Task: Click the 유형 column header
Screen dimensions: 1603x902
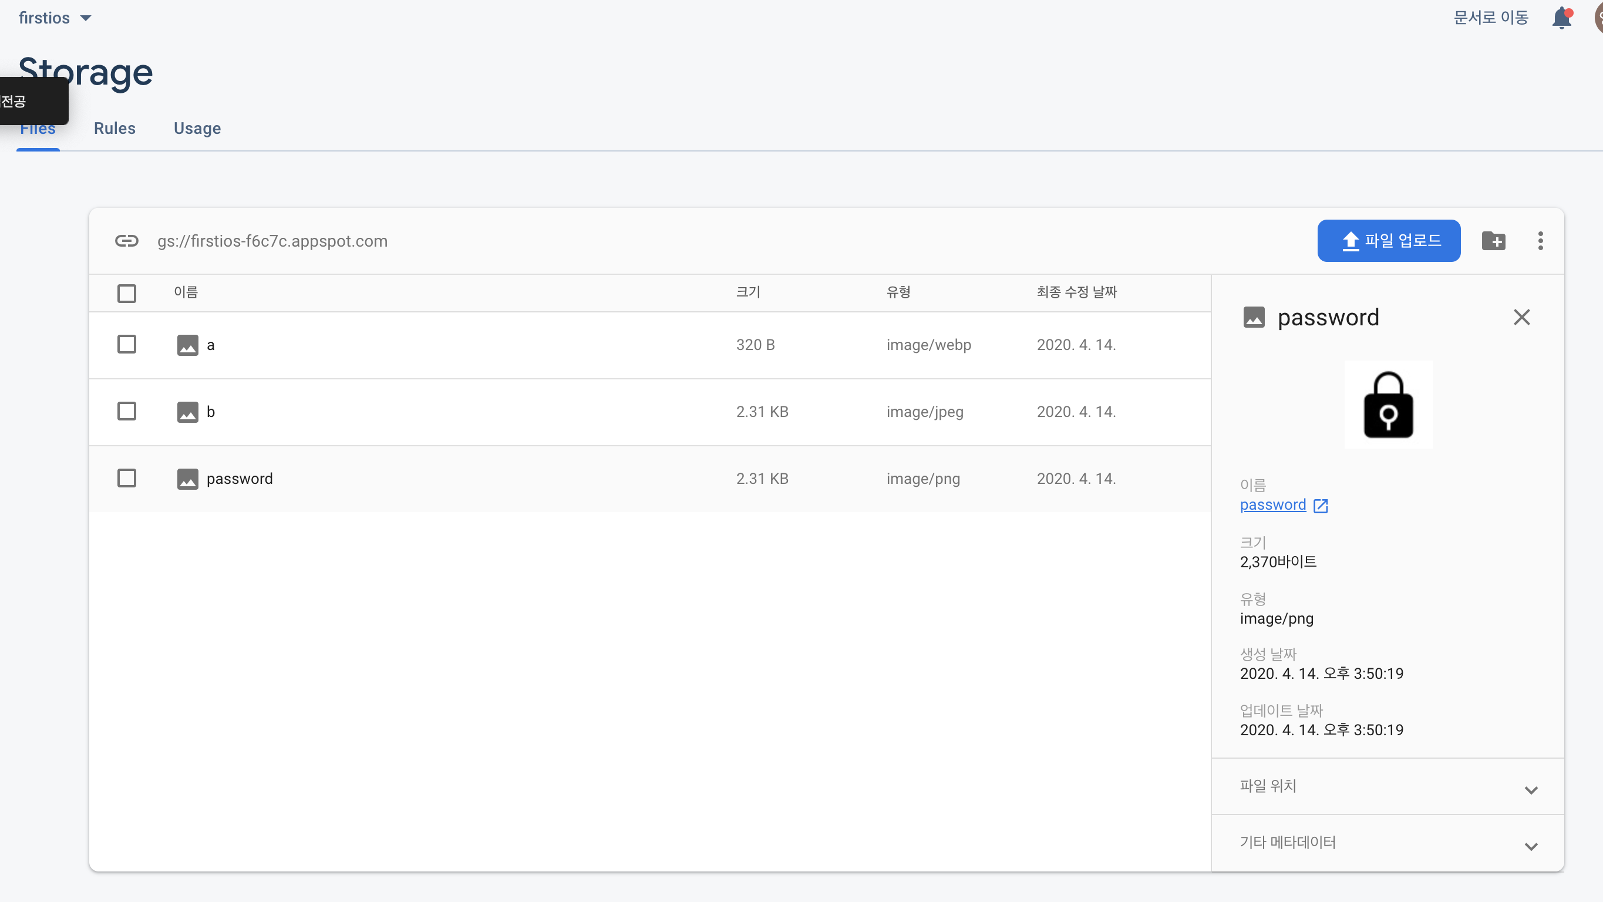Action: point(898,292)
